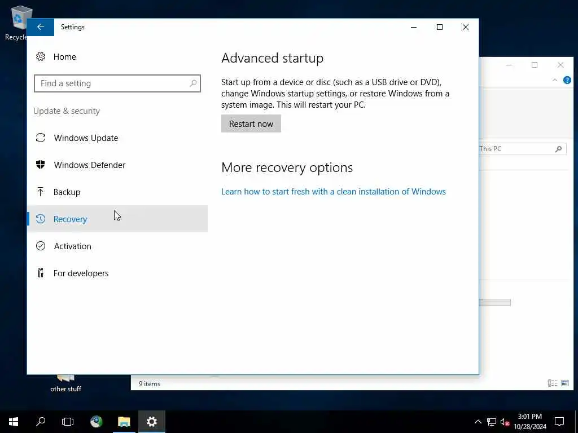
Task: Go back using the Settings back arrow
Action: [x=41, y=27]
